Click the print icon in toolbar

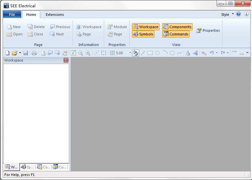(34, 53)
